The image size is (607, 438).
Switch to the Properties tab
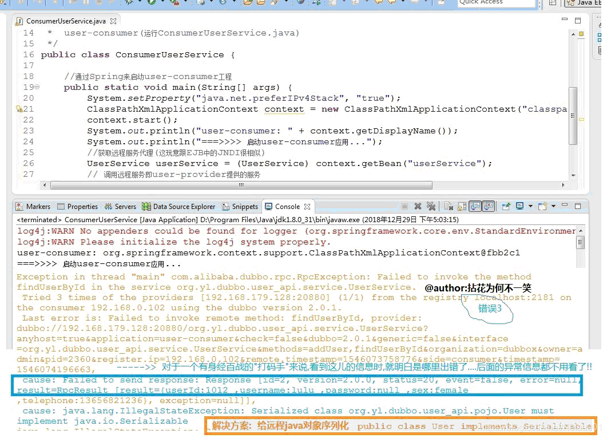click(x=77, y=207)
